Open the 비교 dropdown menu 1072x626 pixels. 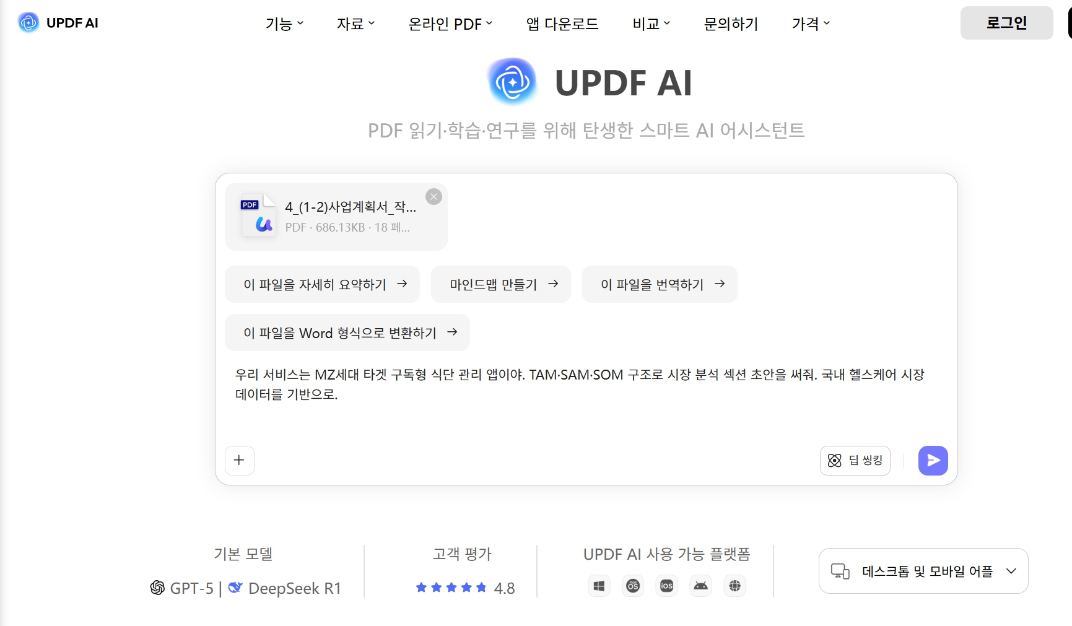tap(651, 24)
